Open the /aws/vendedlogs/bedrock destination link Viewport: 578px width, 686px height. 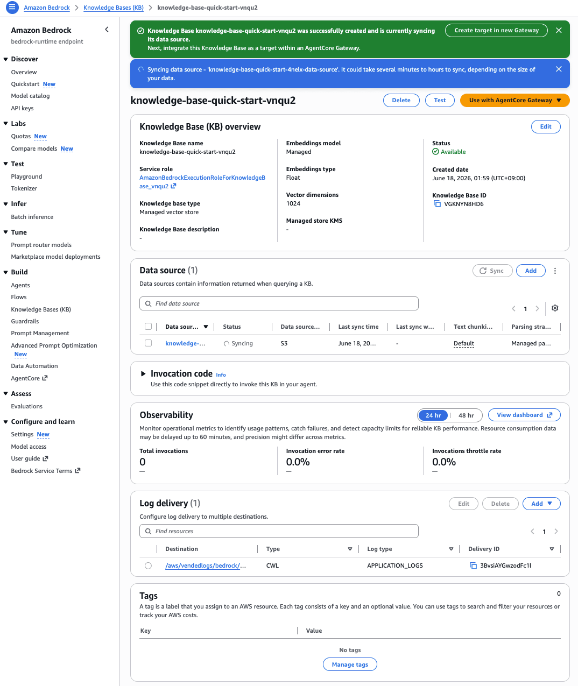206,565
